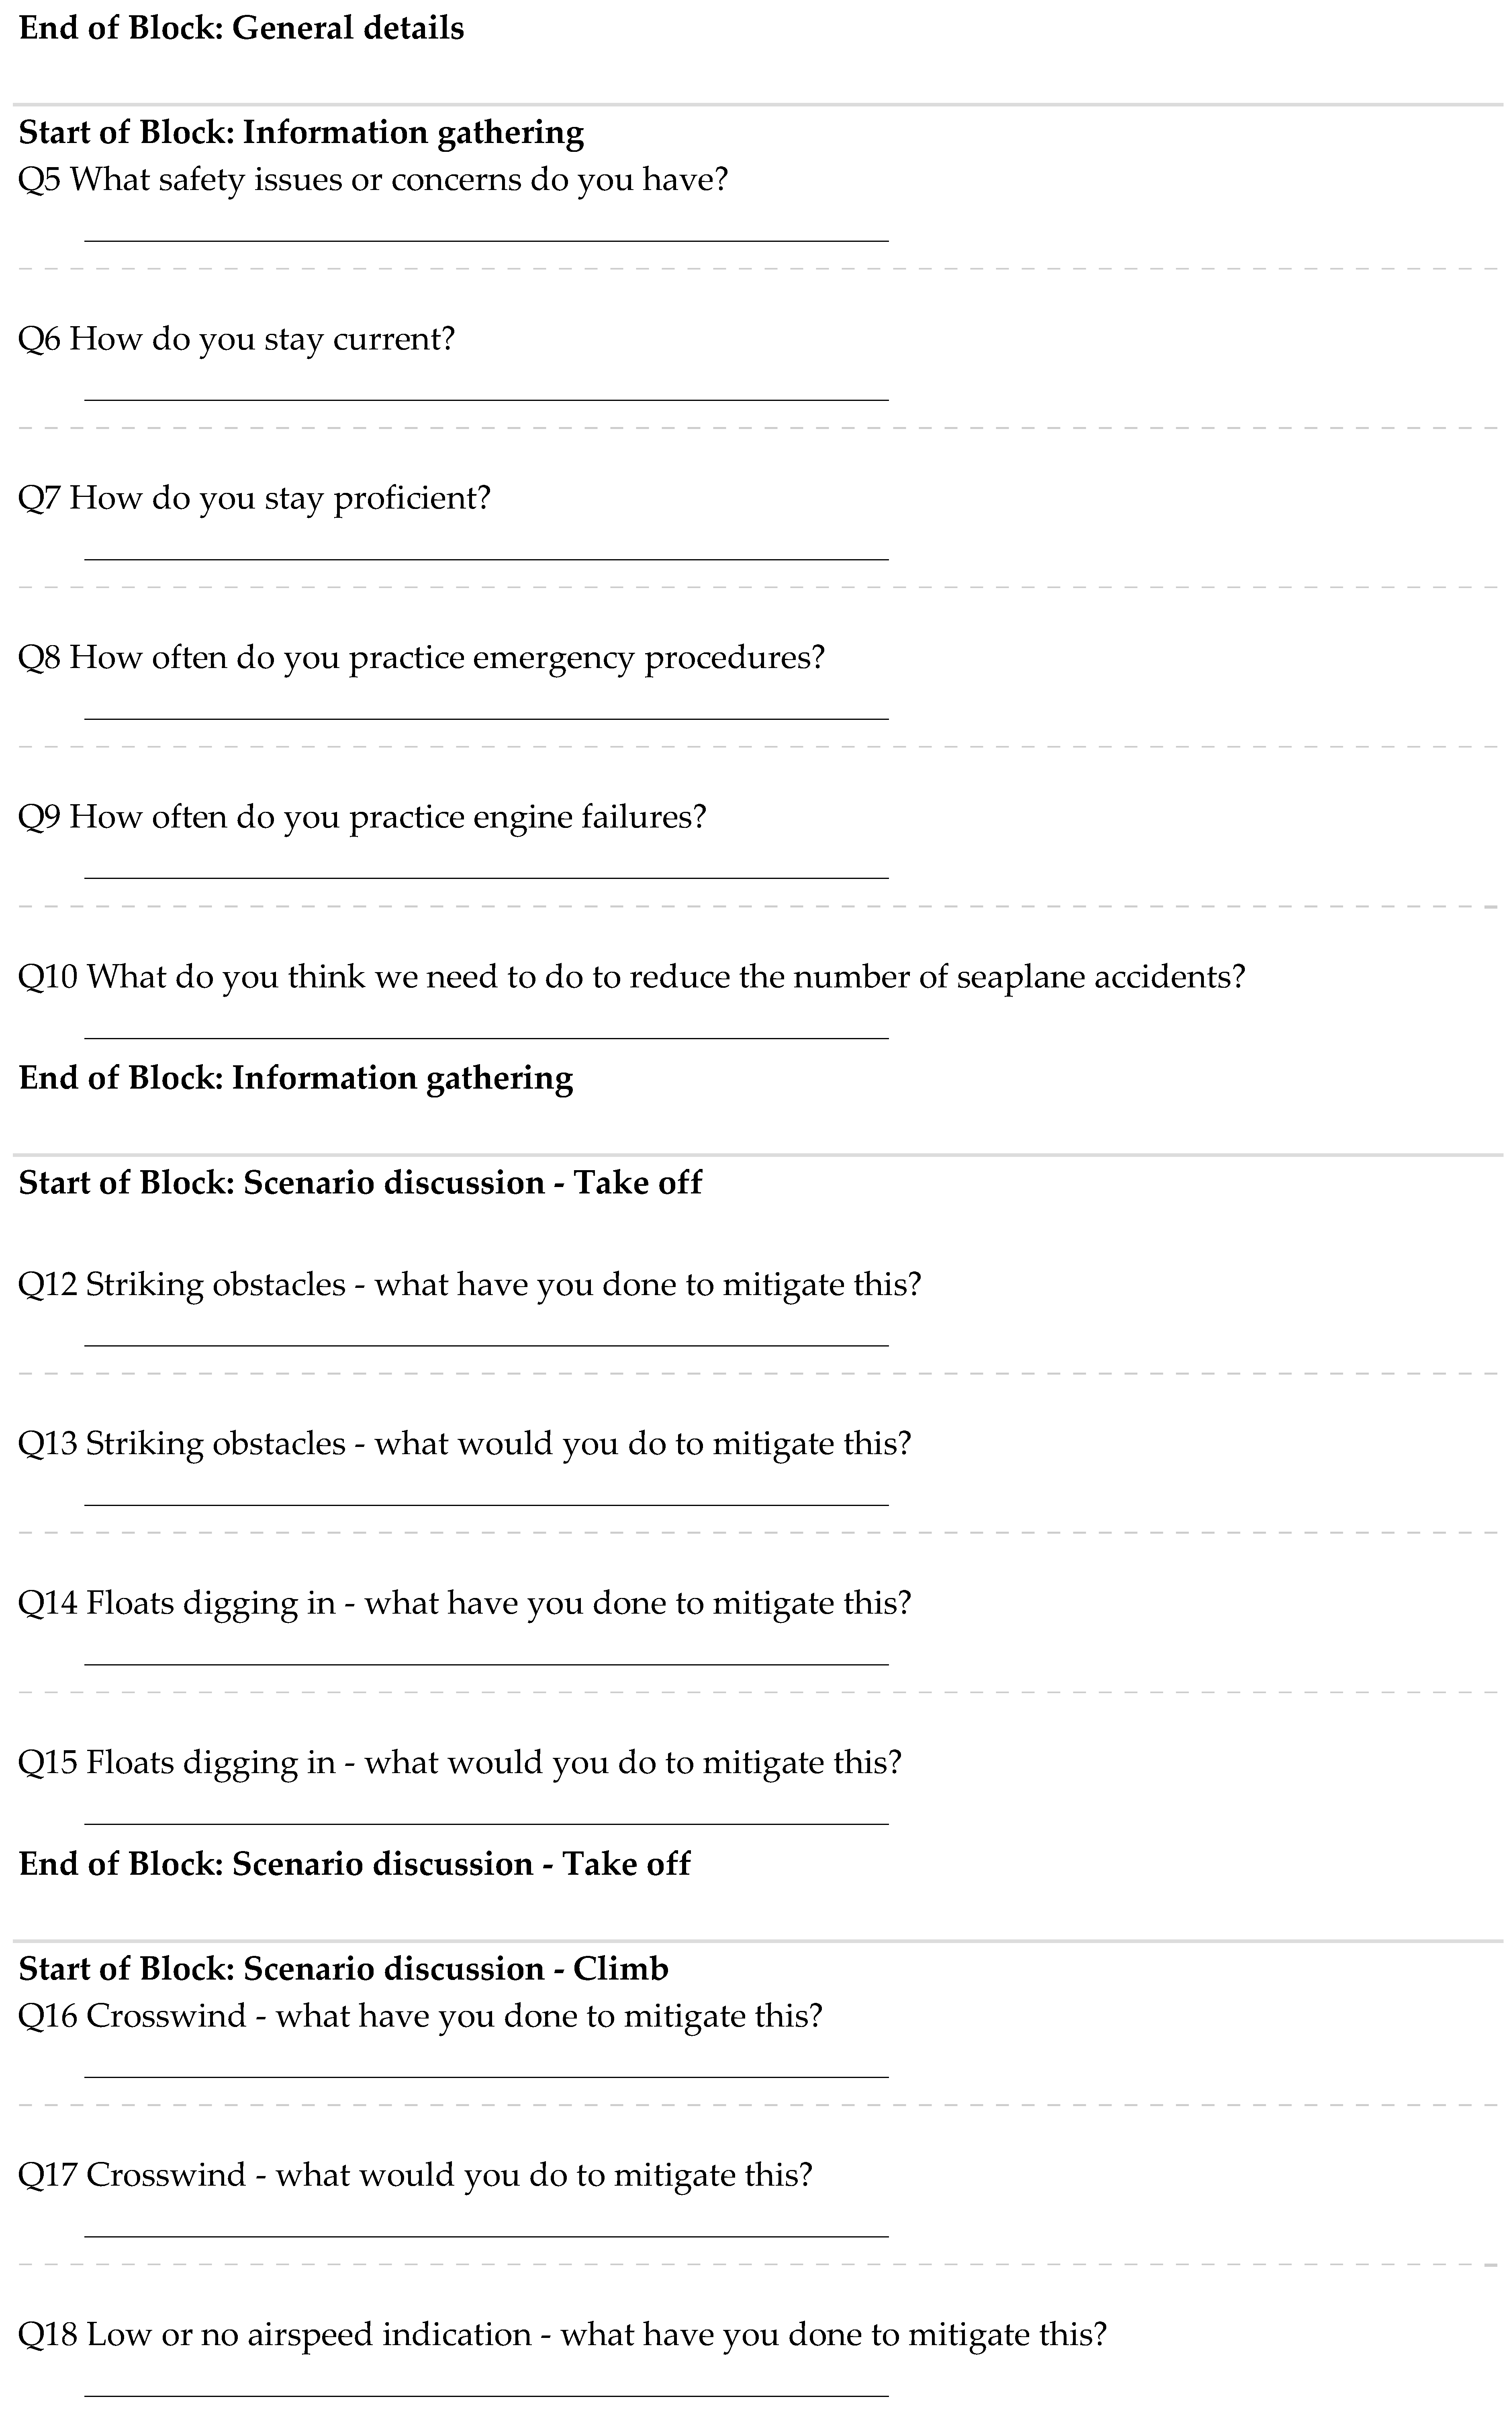Click 'Start of Block: Scenario discussion - Take off' heading

(360, 1183)
